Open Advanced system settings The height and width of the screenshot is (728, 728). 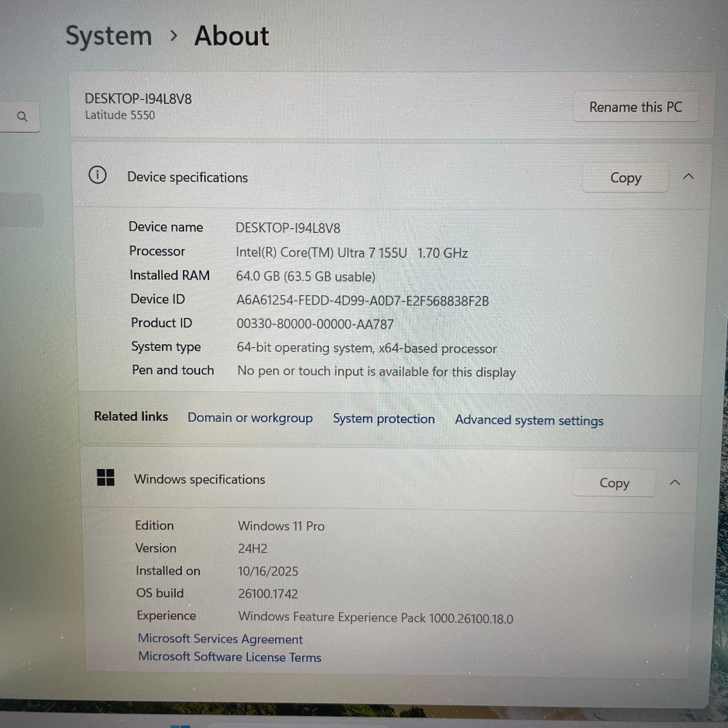529,420
